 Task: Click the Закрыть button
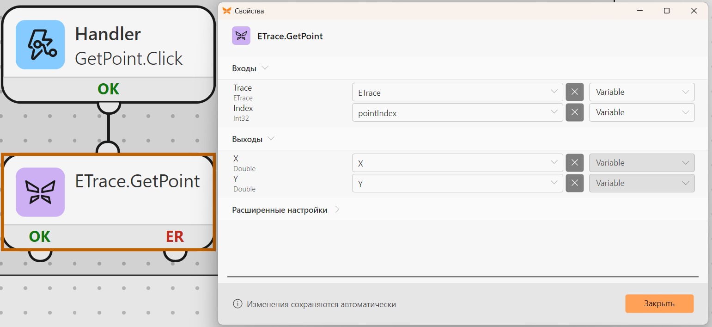(x=659, y=303)
